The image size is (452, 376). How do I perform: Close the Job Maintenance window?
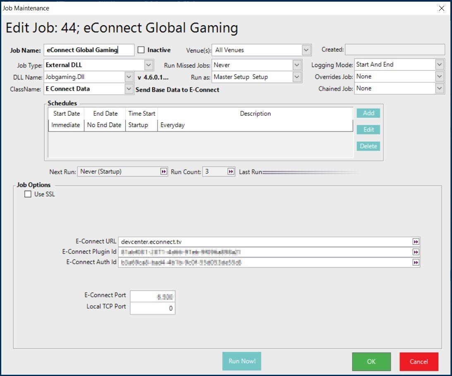(441, 8)
